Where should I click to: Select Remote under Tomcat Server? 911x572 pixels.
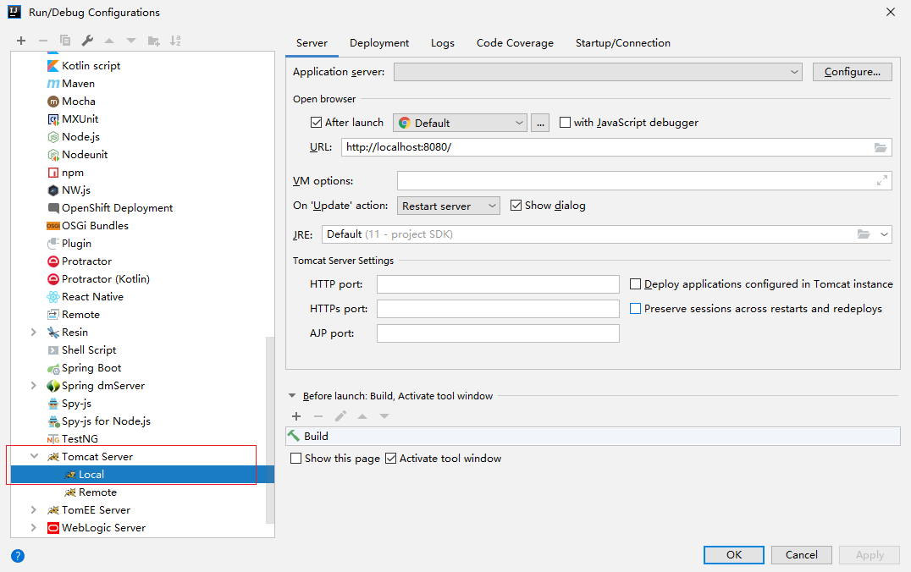pyautogui.click(x=97, y=492)
